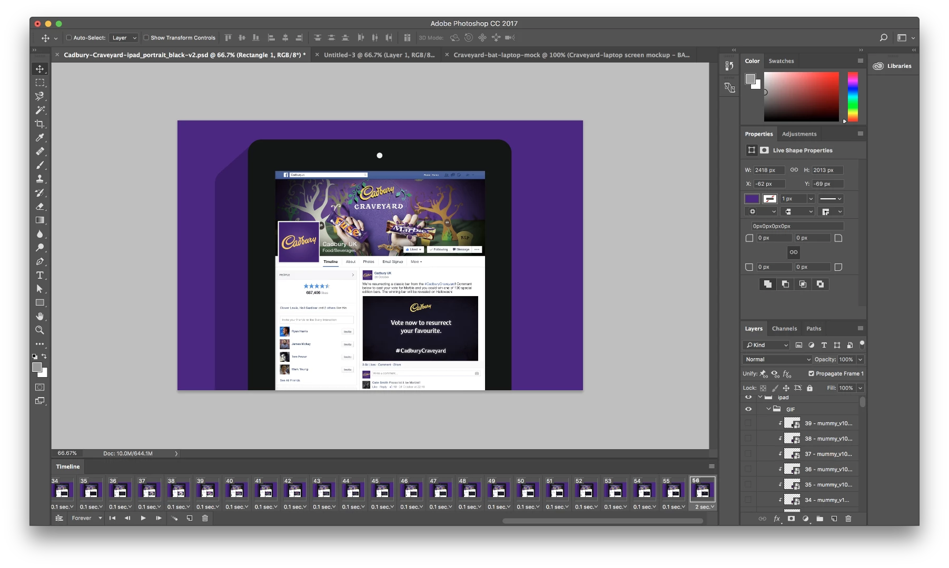
Task: Open Auto-Select Layer dropdown
Action: point(123,37)
